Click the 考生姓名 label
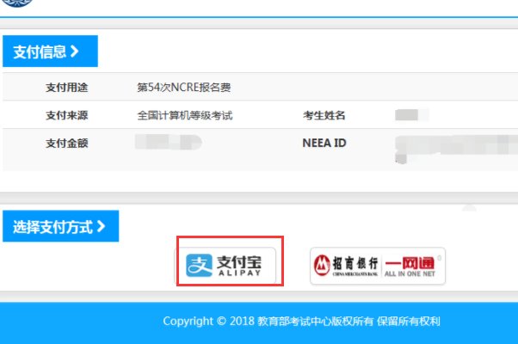This screenshot has height=344, width=518. point(324,115)
